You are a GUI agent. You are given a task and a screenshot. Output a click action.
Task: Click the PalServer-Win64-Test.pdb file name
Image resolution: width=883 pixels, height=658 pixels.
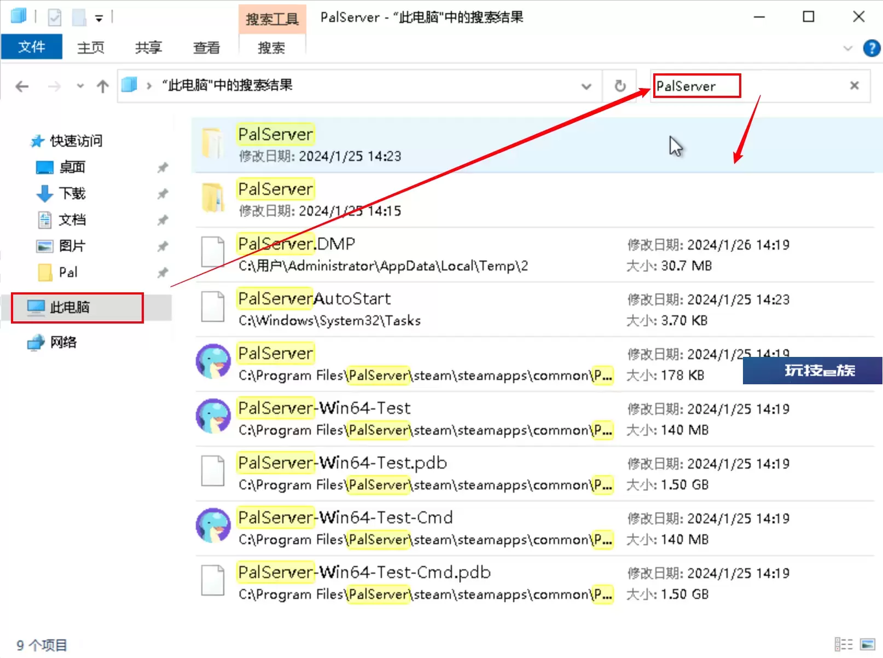pyautogui.click(x=342, y=463)
